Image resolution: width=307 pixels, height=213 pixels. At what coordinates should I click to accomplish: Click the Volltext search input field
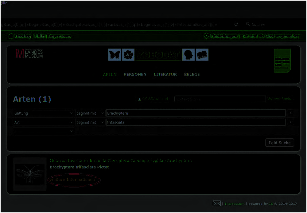(x=220, y=99)
